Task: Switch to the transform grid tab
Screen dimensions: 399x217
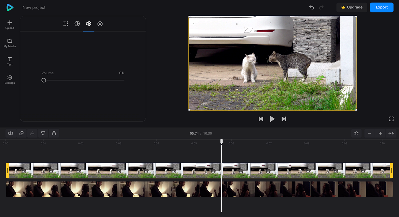Action: [x=66, y=24]
